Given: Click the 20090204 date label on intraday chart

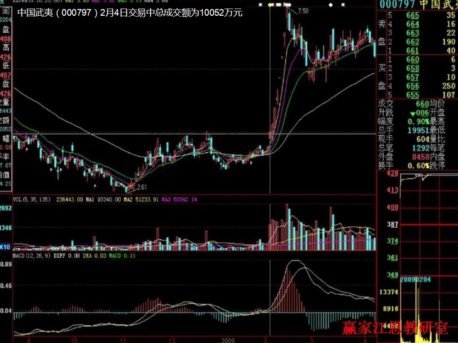Looking at the screenshot, I should (415, 280).
